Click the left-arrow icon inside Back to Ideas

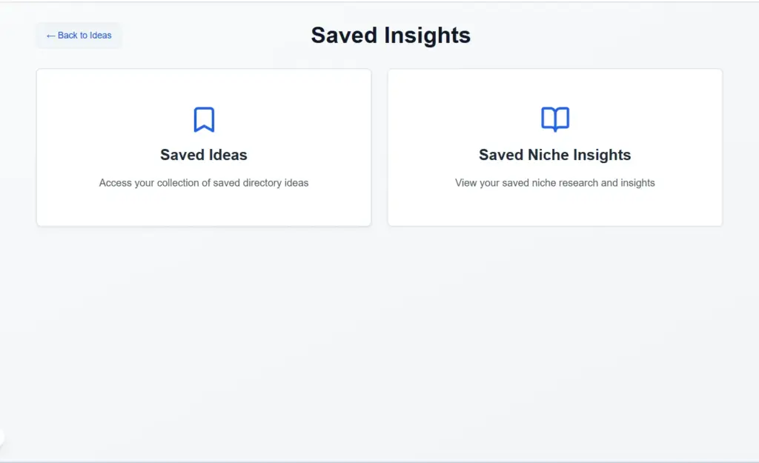pyautogui.click(x=51, y=35)
